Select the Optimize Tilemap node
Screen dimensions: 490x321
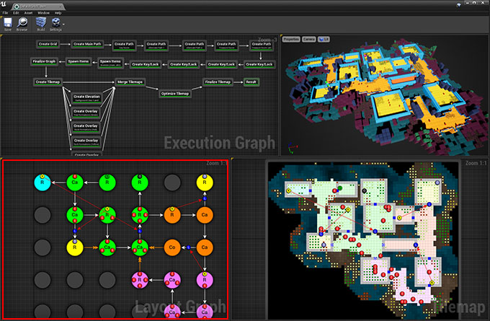point(175,94)
